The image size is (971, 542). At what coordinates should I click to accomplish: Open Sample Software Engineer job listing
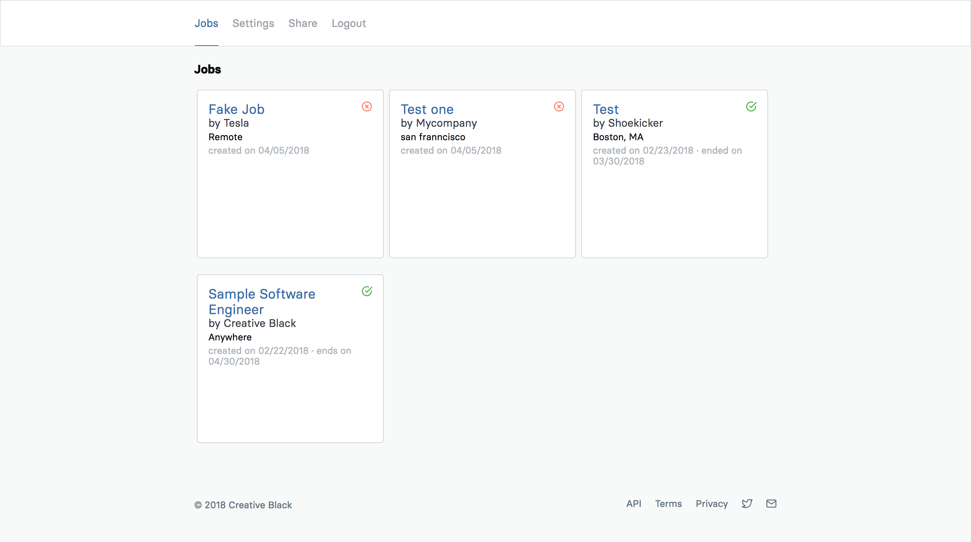262,302
